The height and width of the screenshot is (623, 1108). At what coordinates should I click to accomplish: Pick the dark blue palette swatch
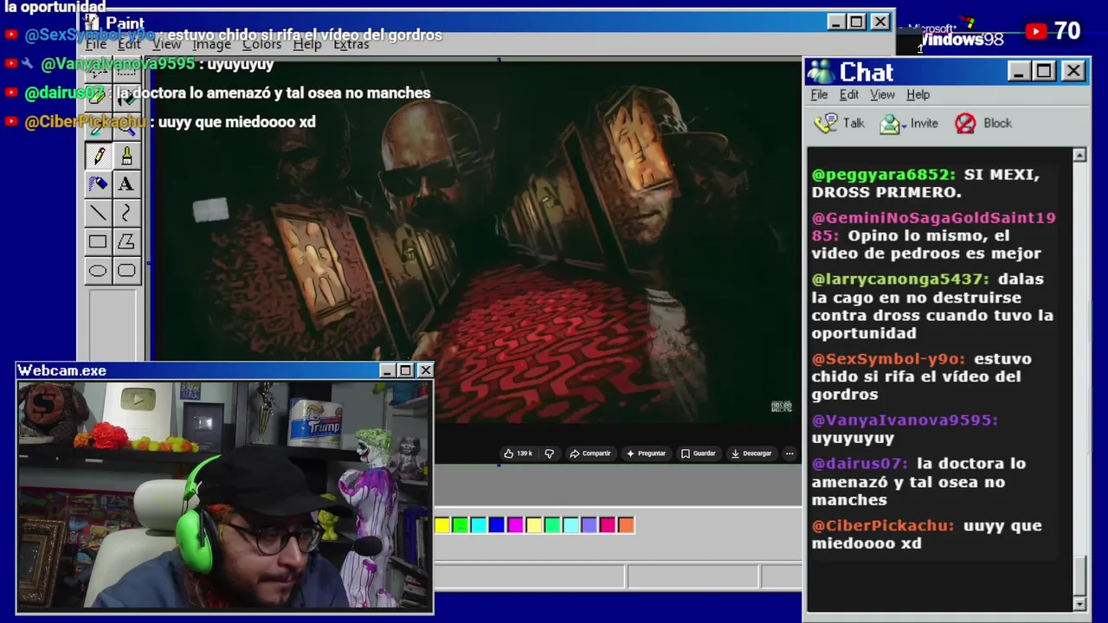point(497,525)
